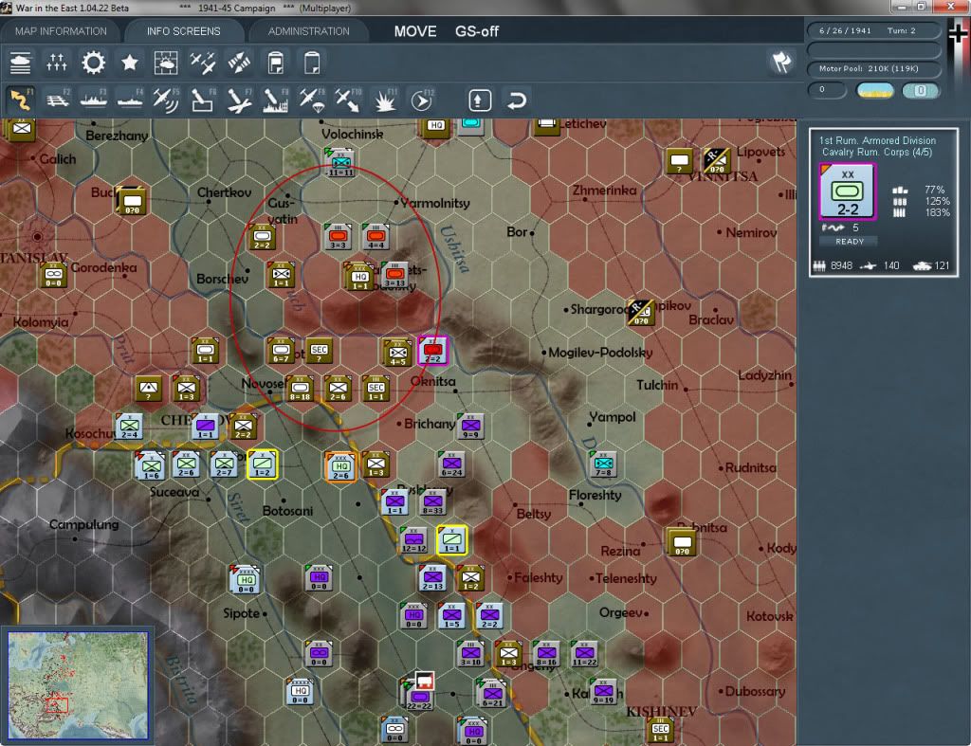Select the purple 9=19 unit

point(603,692)
